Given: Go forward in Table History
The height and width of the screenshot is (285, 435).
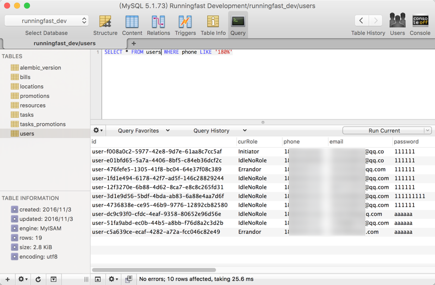Looking at the screenshot, I should tap(376, 21).
